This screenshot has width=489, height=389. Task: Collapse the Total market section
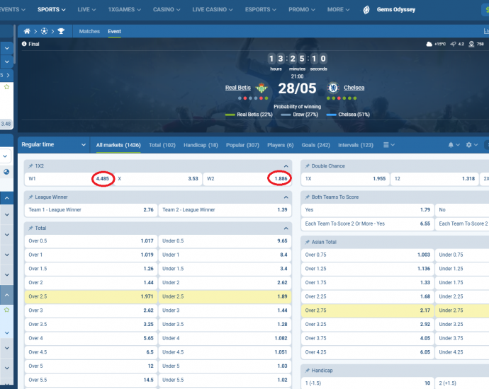[286, 228]
